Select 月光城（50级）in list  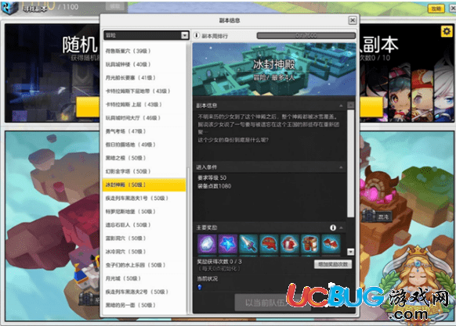(x=144, y=278)
